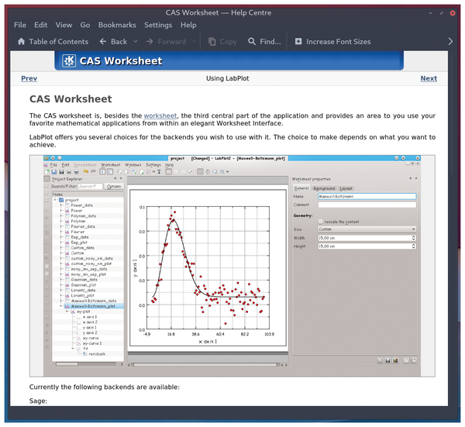Open the View menu
Screen dimensions: 465x427
point(64,25)
